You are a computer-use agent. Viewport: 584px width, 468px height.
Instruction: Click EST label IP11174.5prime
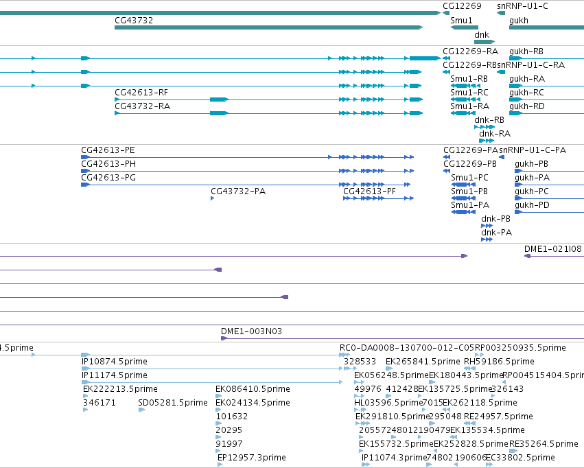pos(115,375)
